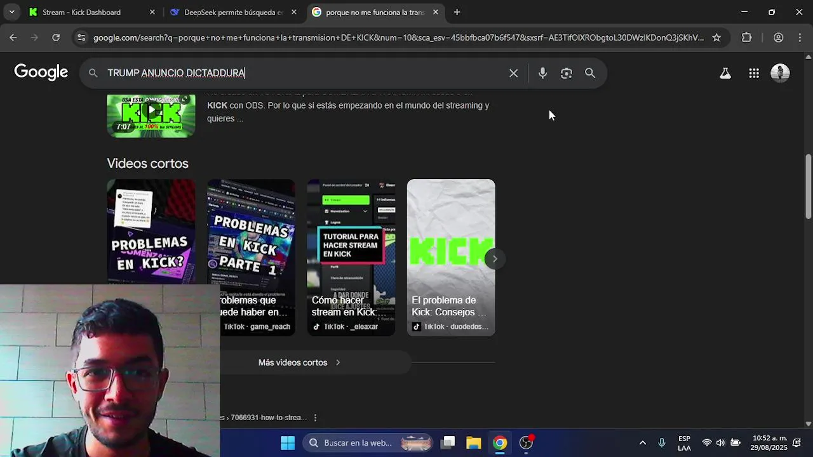Click the 'Videos cortos' heading
Viewport: 813px width, 457px height.
pos(147,163)
